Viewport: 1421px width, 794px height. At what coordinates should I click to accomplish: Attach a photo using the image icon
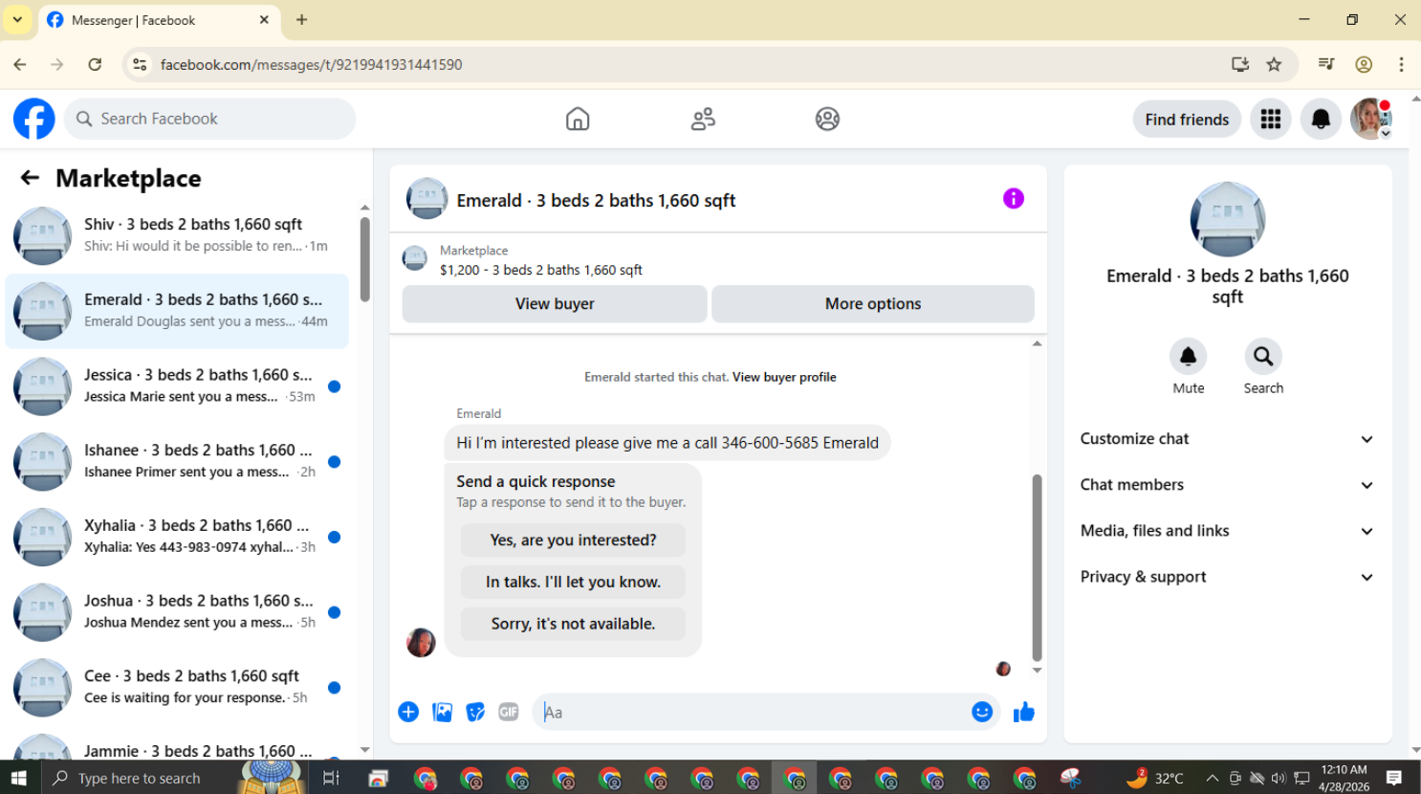point(442,712)
